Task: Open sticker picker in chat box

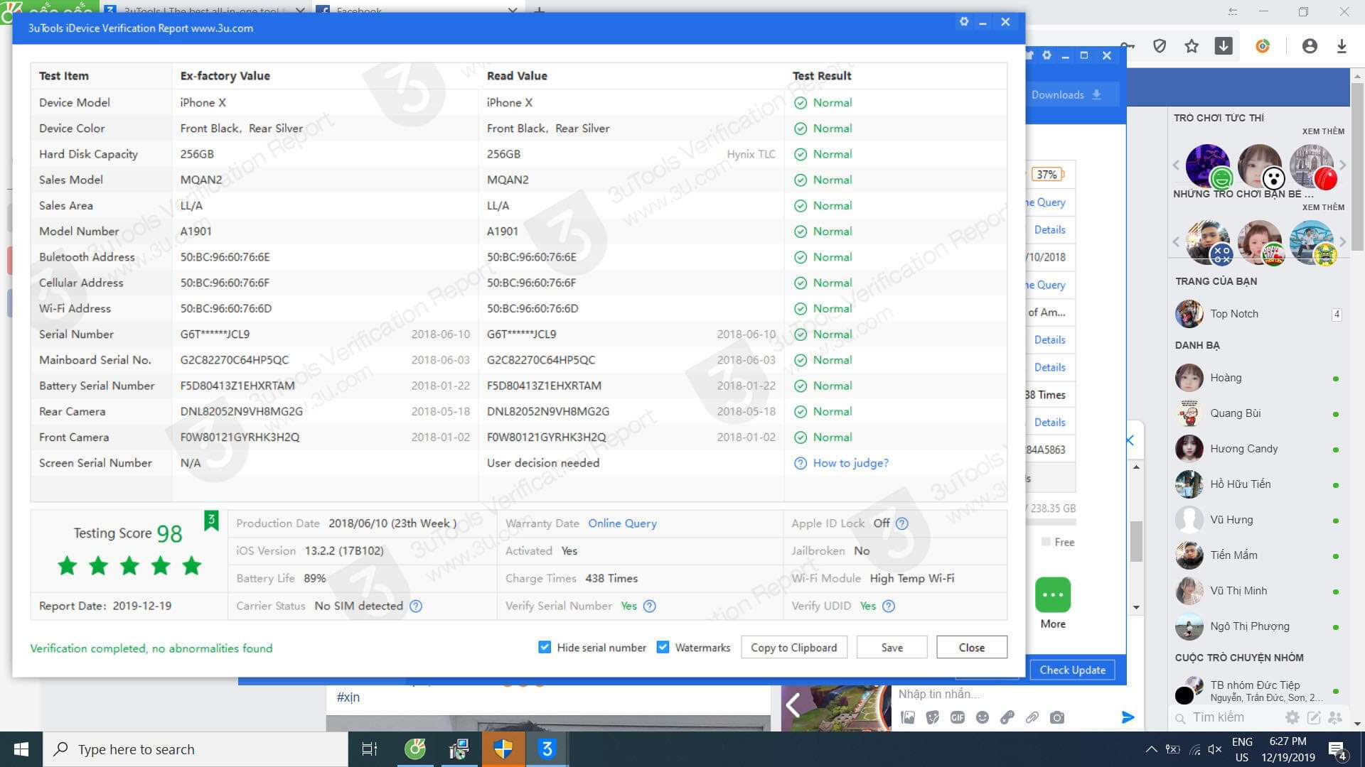Action: tap(933, 717)
